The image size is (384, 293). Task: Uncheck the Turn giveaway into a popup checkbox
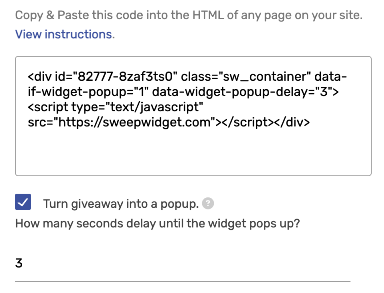point(23,202)
